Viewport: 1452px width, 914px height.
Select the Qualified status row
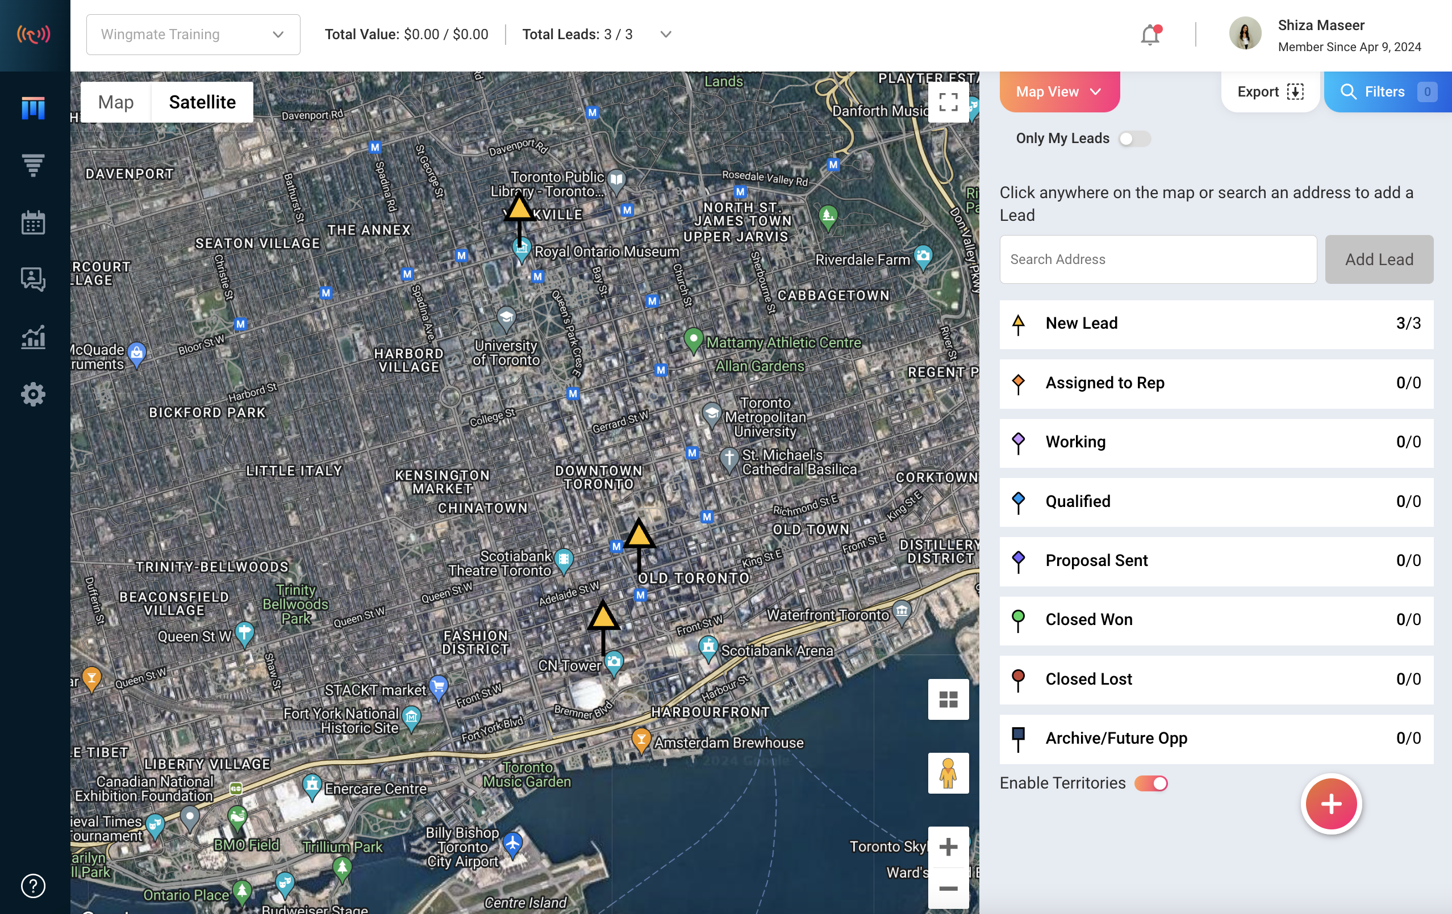pyautogui.click(x=1216, y=502)
